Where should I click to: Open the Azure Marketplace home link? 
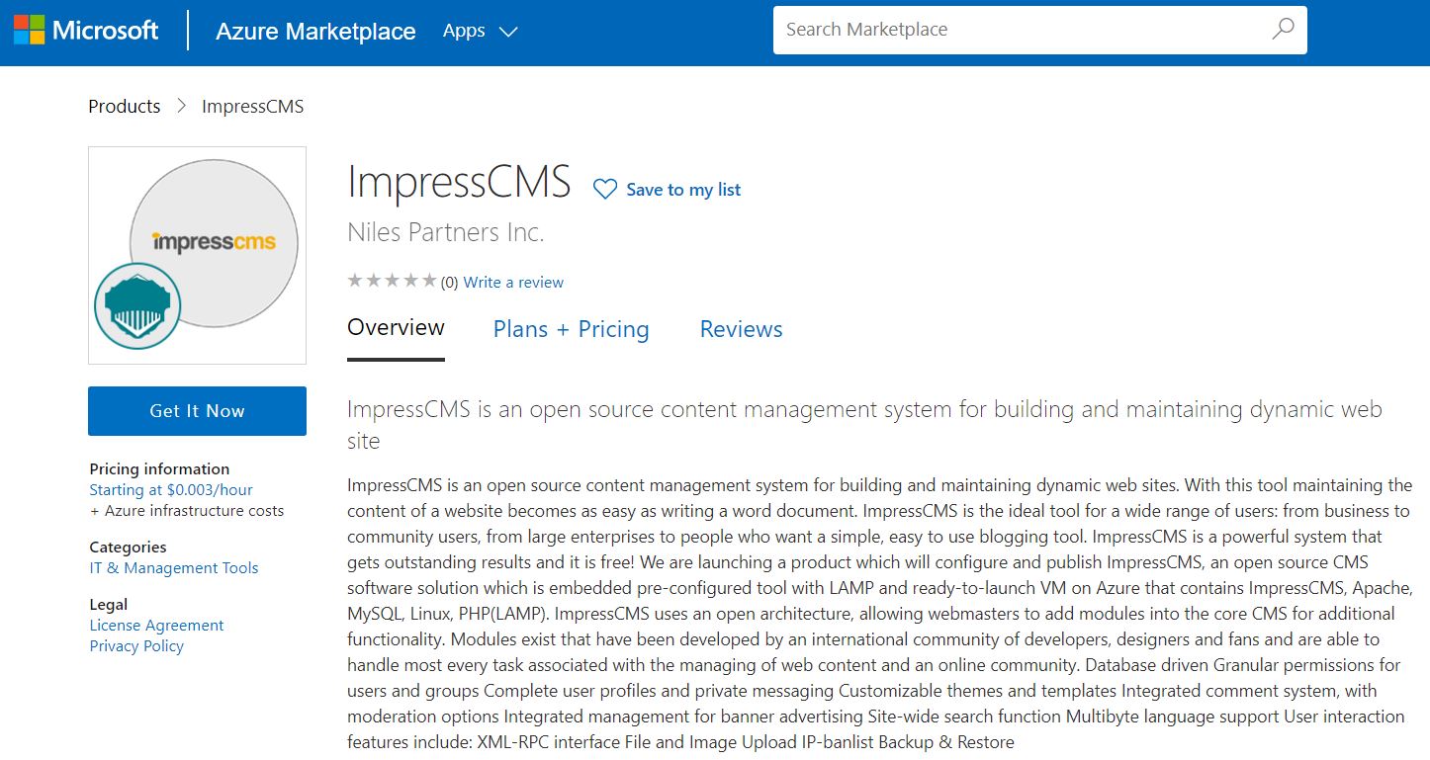coord(315,32)
